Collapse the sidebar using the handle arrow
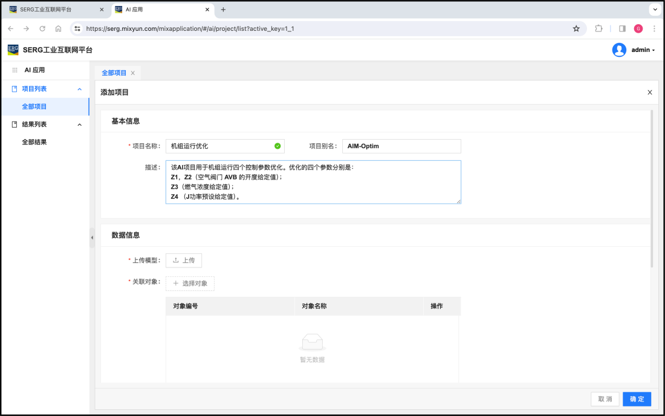The width and height of the screenshot is (665, 416). click(x=92, y=238)
